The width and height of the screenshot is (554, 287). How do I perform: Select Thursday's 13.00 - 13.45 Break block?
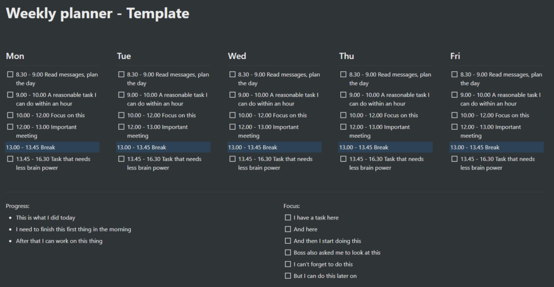tap(385, 147)
